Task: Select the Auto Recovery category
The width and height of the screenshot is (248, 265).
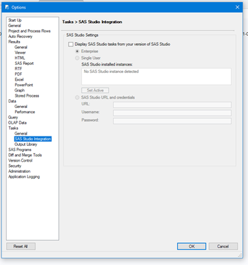Action: coord(21,36)
